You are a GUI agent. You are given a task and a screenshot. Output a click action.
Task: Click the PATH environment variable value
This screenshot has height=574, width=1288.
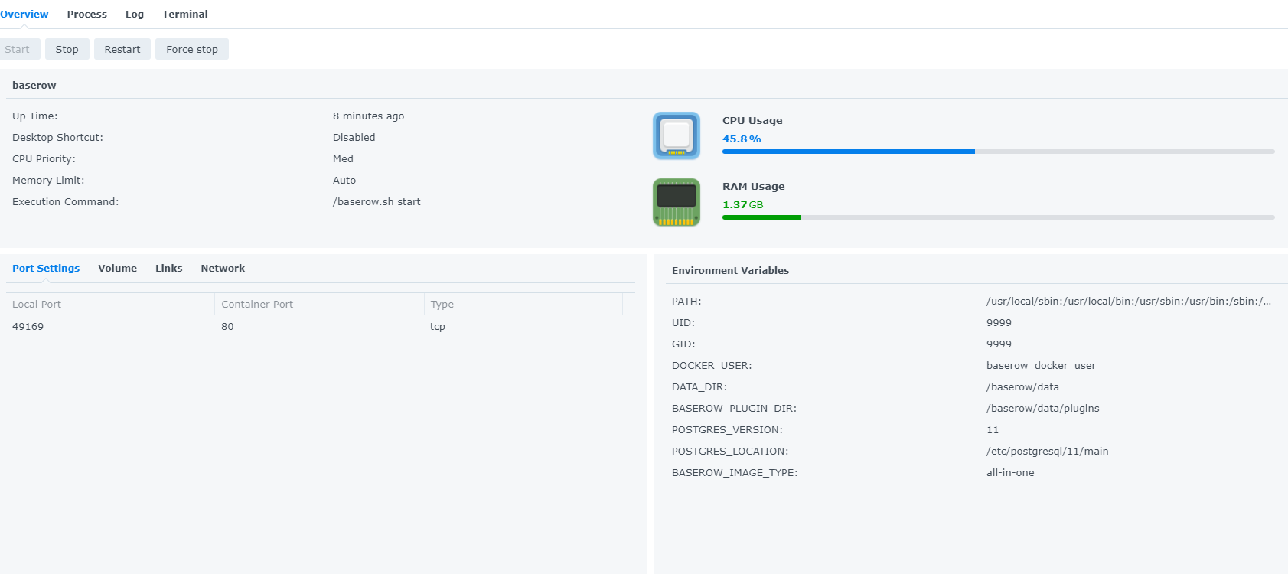(x=1129, y=301)
